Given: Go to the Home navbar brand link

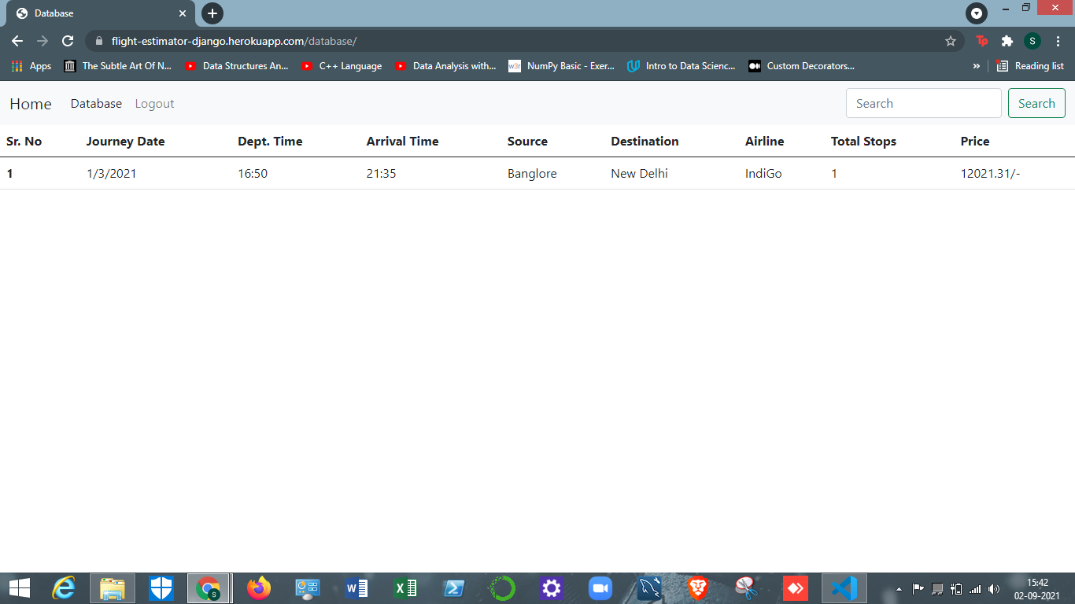Looking at the screenshot, I should (x=31, y=104).
